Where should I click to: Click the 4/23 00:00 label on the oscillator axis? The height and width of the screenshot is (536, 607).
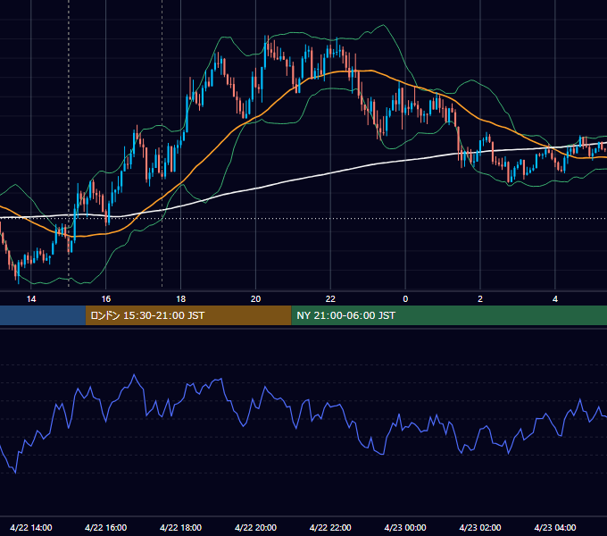(x=405, y=527)
